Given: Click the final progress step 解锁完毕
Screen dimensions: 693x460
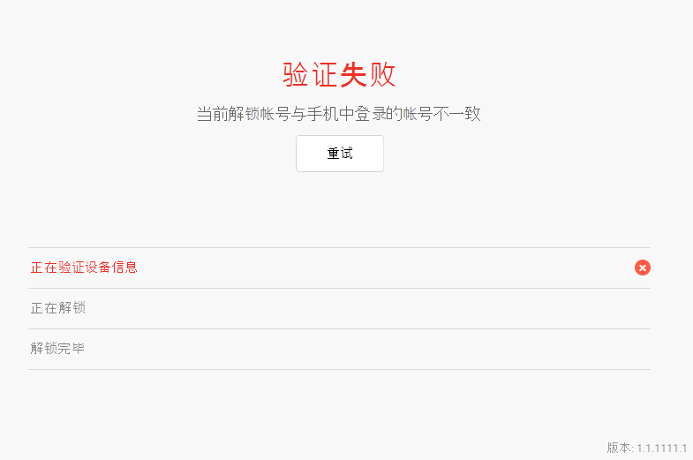Looking at the screenshot, I should [339, 349].
